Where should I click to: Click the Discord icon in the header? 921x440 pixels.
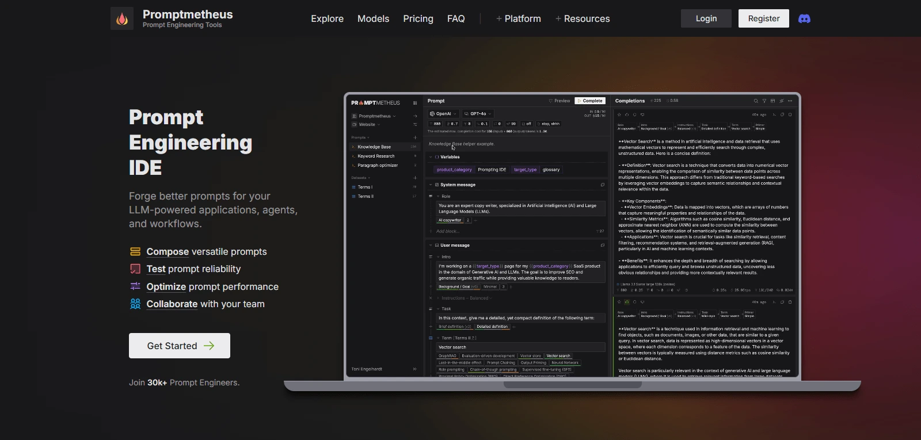pyautogui.click(x=804, y=18)
